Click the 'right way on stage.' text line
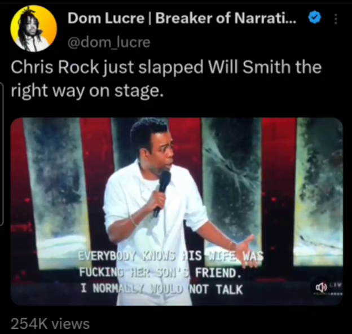 click(86, 91)
